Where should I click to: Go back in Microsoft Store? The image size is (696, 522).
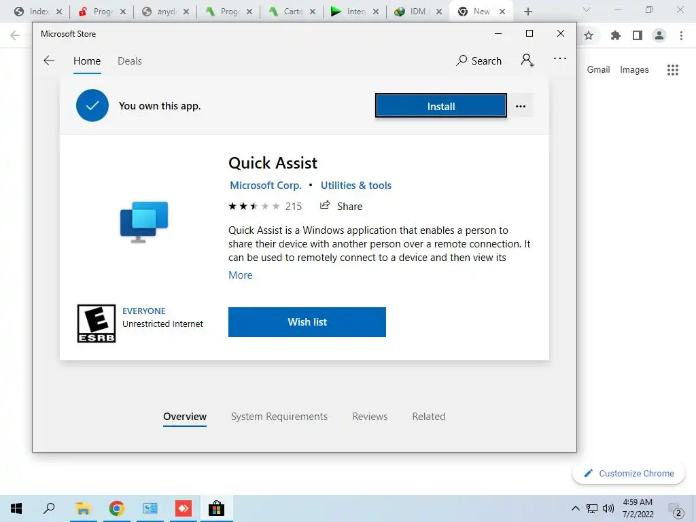click(49, 60)
